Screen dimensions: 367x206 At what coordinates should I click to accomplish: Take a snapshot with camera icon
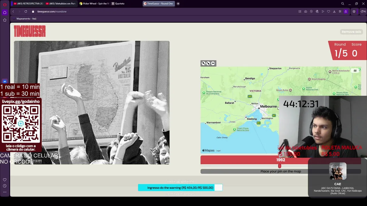[306, 11]
